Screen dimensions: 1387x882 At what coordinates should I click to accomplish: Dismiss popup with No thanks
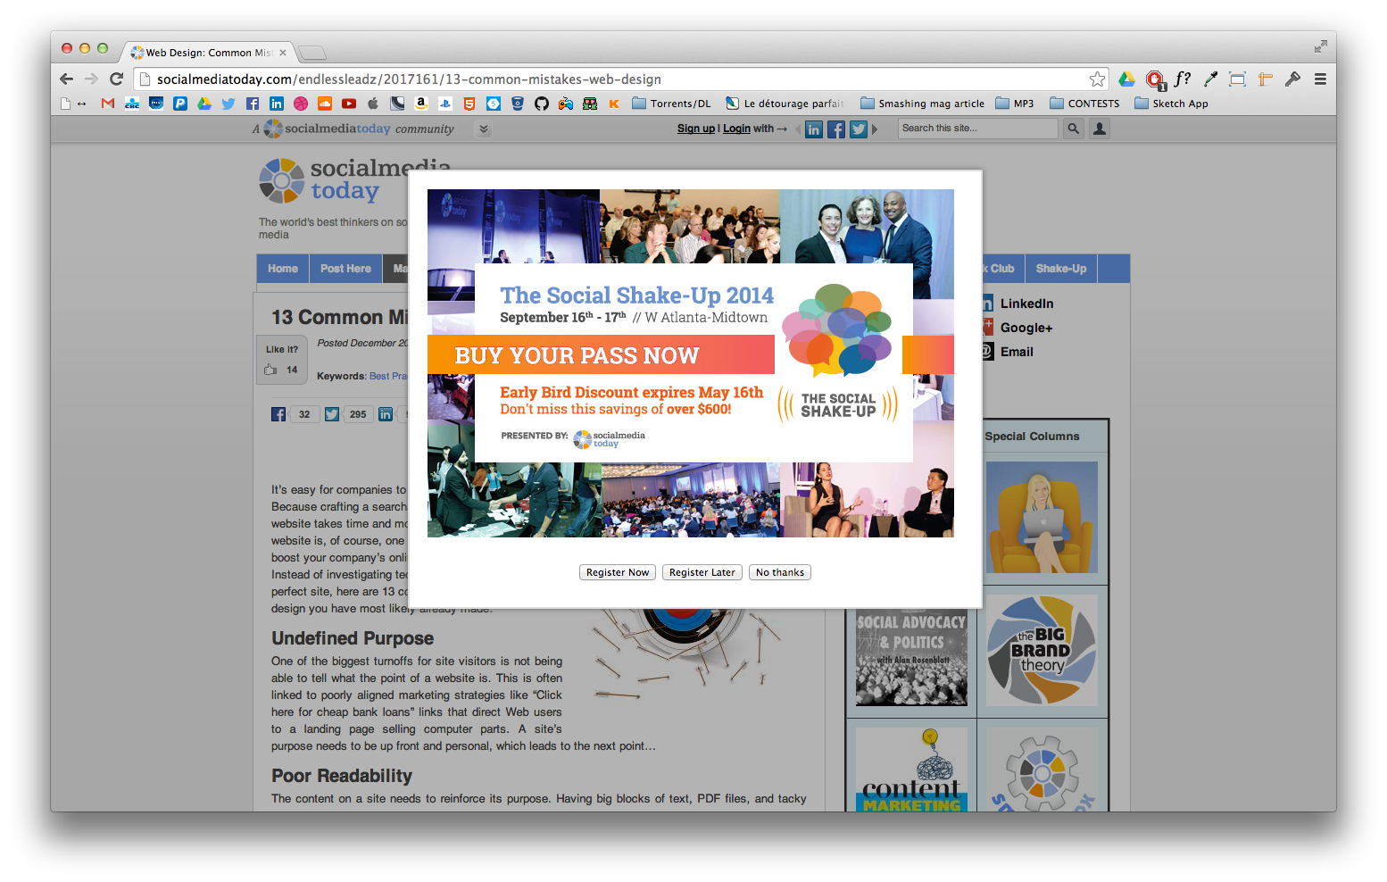(780, 572)
